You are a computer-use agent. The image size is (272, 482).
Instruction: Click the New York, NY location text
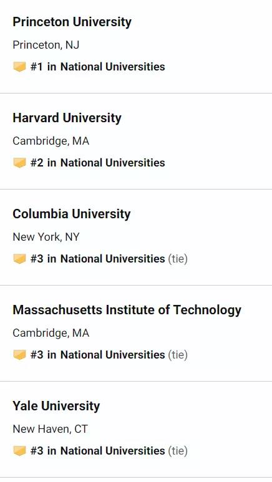(x=46, y=237)
